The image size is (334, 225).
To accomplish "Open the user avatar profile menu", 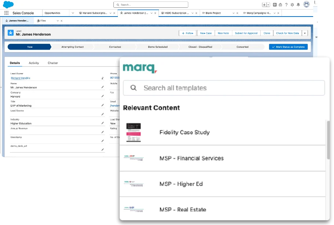I will [x=306, y=4].
